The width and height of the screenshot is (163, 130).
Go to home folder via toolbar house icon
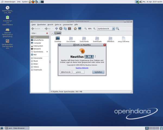point(75,28)
